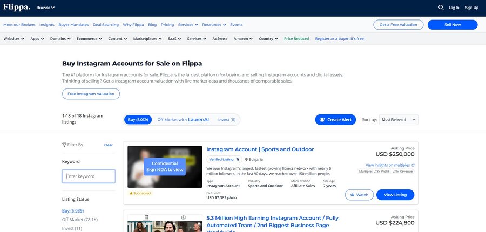Click the search magnifier icon in header
This screenshot has height=232, width=486.
(x=441, y=8)
